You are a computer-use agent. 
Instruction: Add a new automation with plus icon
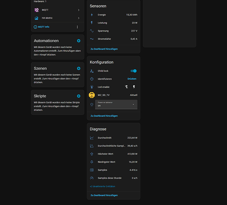pyautogui.click(x=79, y=41)
